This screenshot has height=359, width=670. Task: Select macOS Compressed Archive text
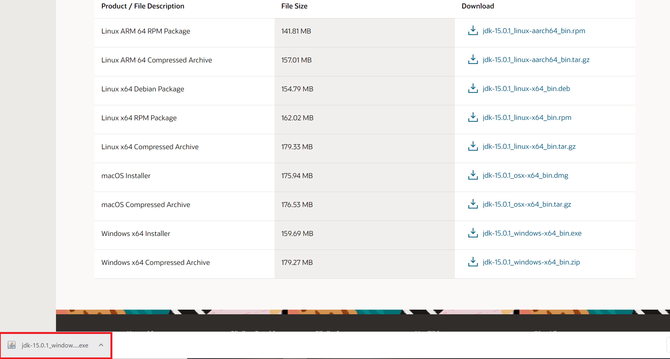point(146,205)
